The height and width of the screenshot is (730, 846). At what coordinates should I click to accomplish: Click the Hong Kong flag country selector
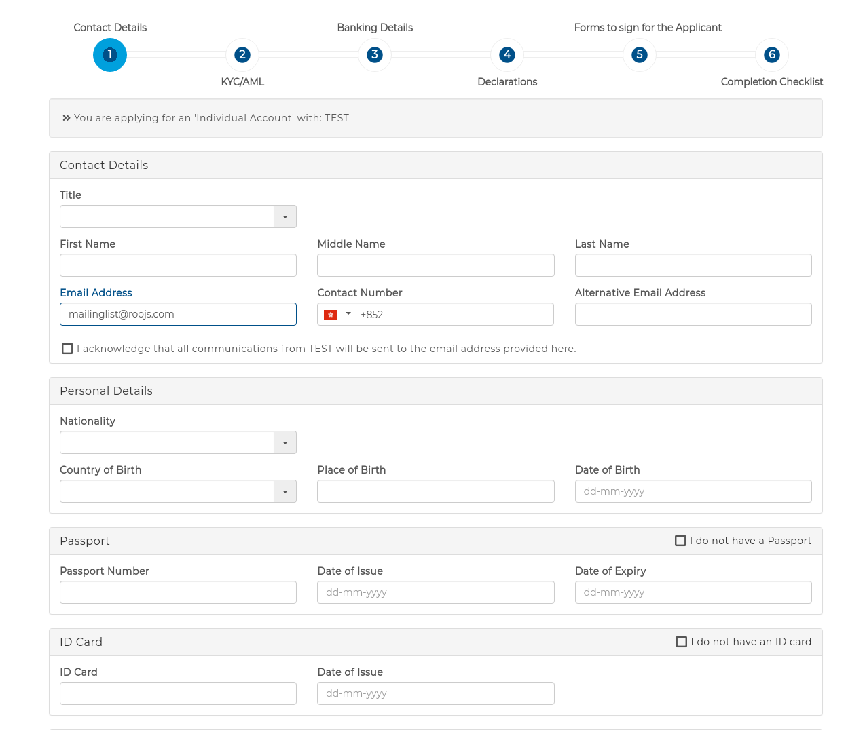tap(337, 314)
